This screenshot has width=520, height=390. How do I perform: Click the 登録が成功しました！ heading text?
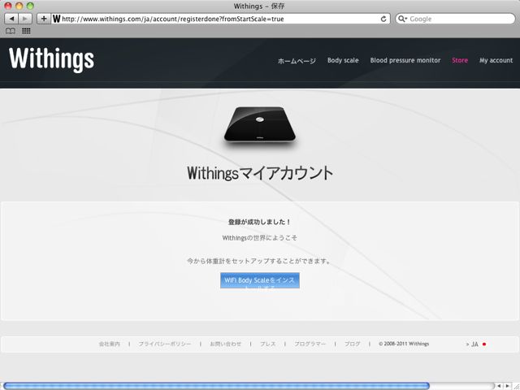tap(260, 222)
